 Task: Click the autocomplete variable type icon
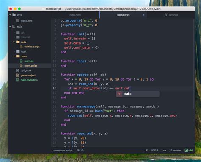click(x=119, y=94)
